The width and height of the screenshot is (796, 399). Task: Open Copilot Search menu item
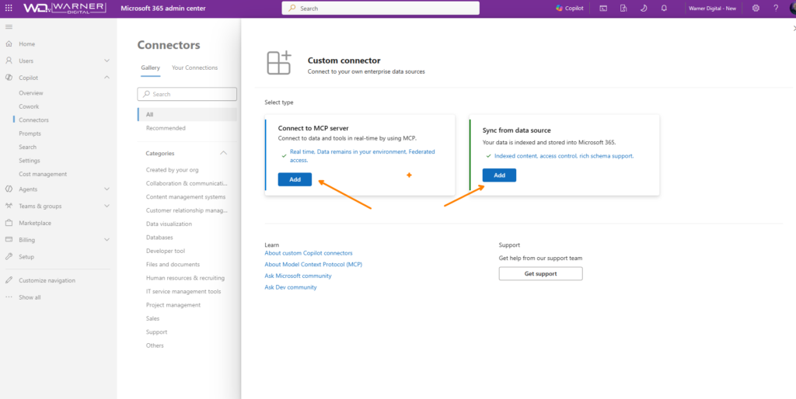pyautogui.click(x=27, y=147)
